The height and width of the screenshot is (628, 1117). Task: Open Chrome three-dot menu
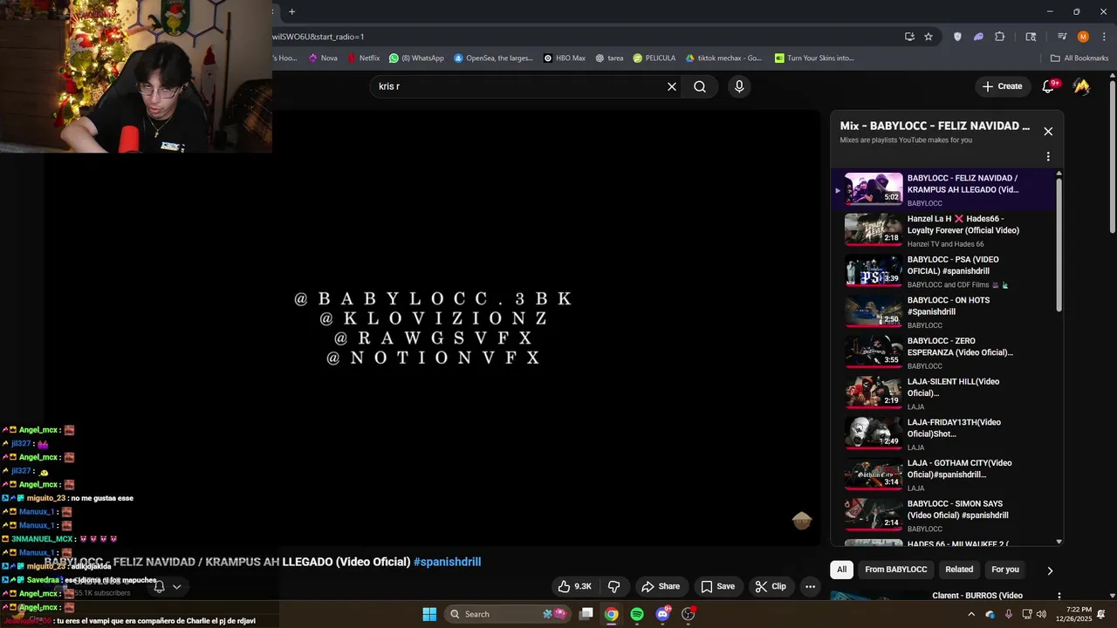[1102, 37]
